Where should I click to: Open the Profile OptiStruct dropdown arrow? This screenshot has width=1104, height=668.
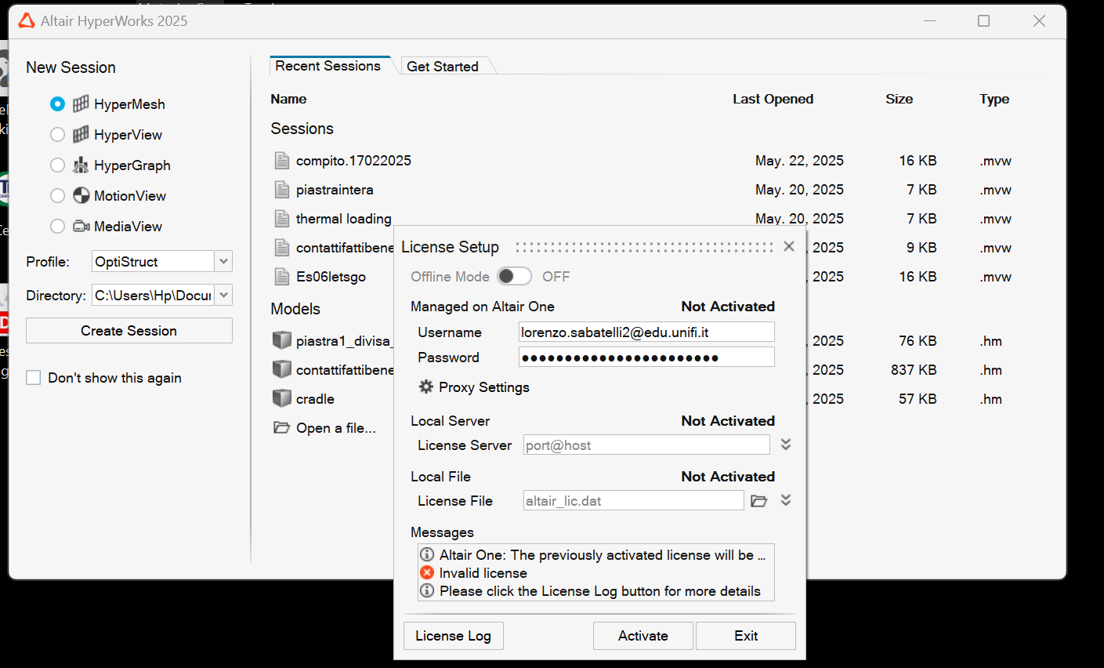point(223,261)
